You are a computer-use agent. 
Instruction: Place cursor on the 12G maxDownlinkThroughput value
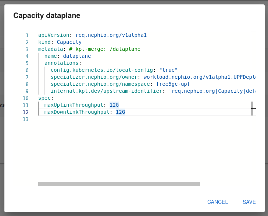click(120, 112)
